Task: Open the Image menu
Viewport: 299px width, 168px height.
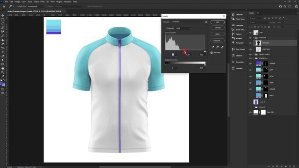Action: 17,2
